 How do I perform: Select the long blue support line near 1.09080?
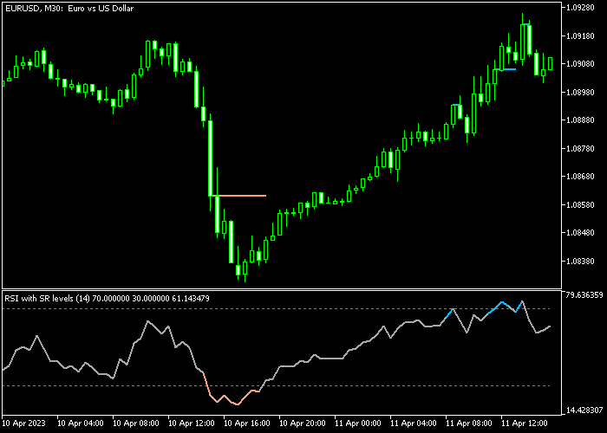pyautogui.click(x=506, y=69)
